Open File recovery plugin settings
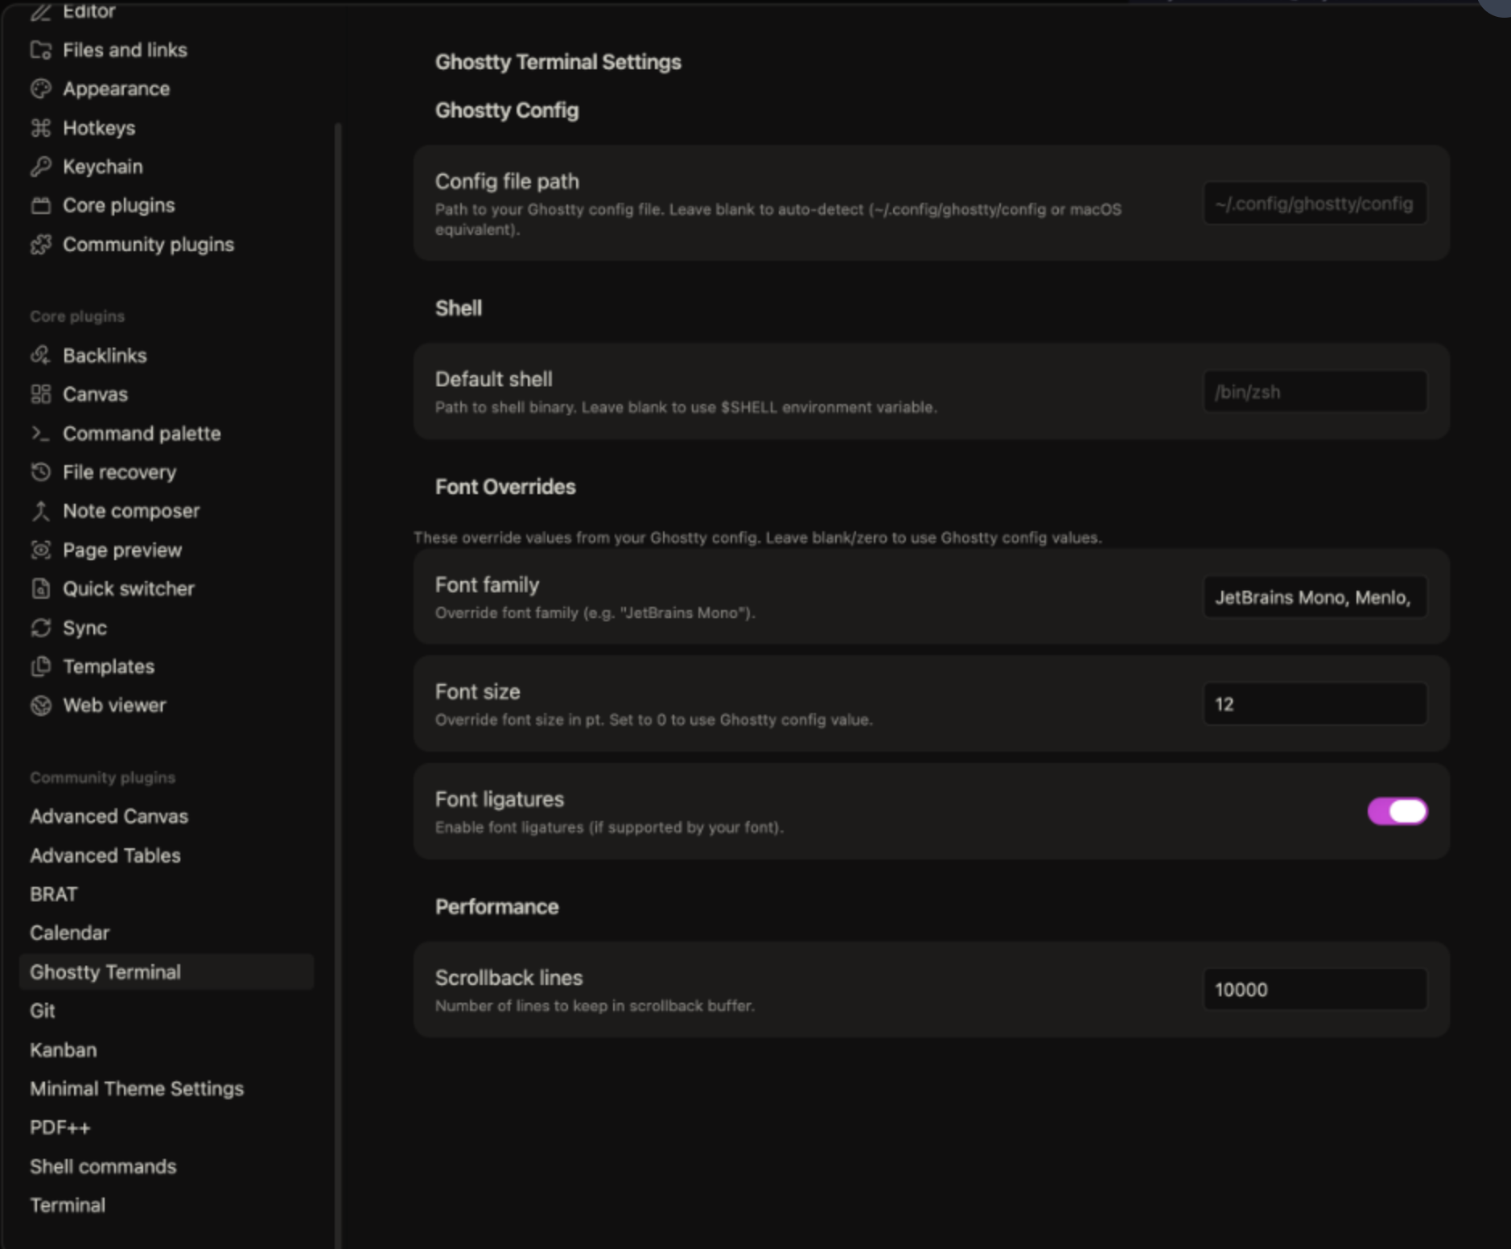1511x1249 pixels. pyautogui.click(x=167, y=472)
